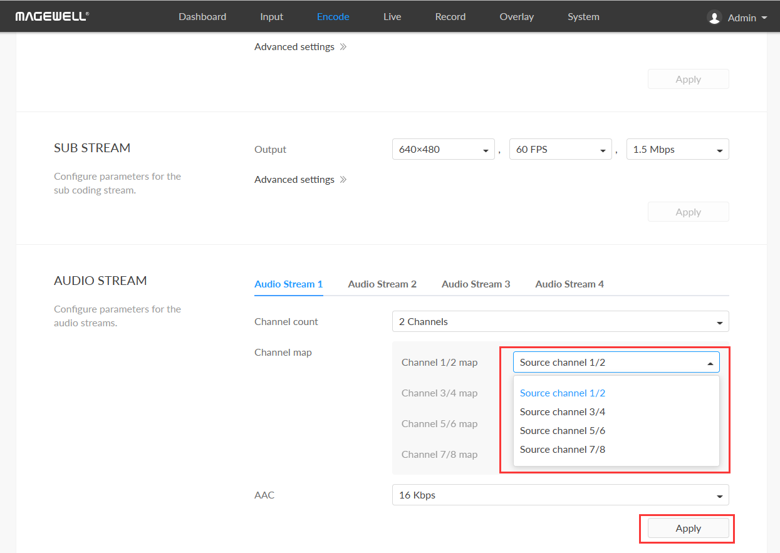Click the SUB STREAM heading
Image resolution: width=780 pixels, height=553 pixels.
92,148
